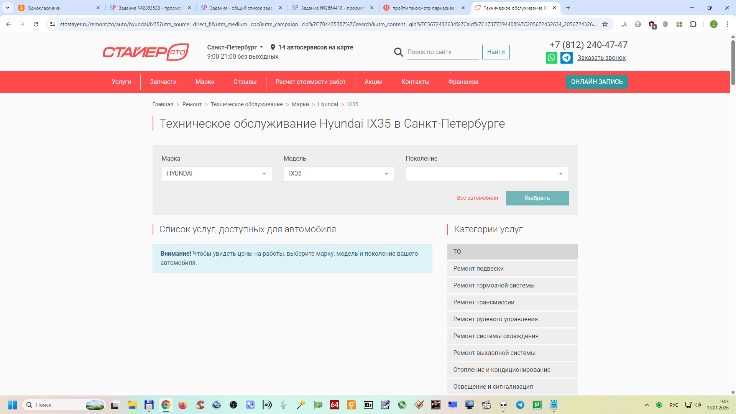
Task: Open WhatsApp chat icon
Action: click(x=551, y=58)
